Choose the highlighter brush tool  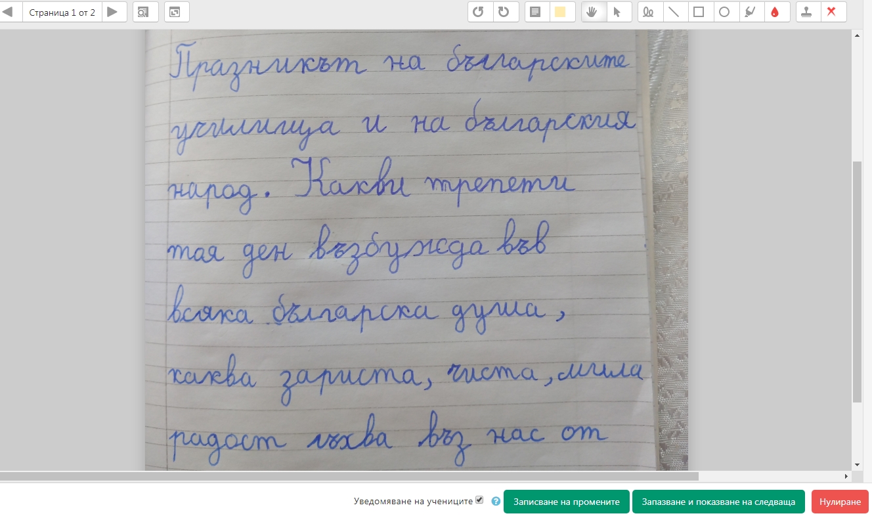pos(749,12)
